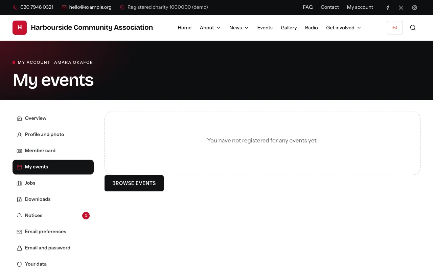Call the 020 7946 0321 phone number
Viewport: 433px width, 270px height.
point(33,7)
